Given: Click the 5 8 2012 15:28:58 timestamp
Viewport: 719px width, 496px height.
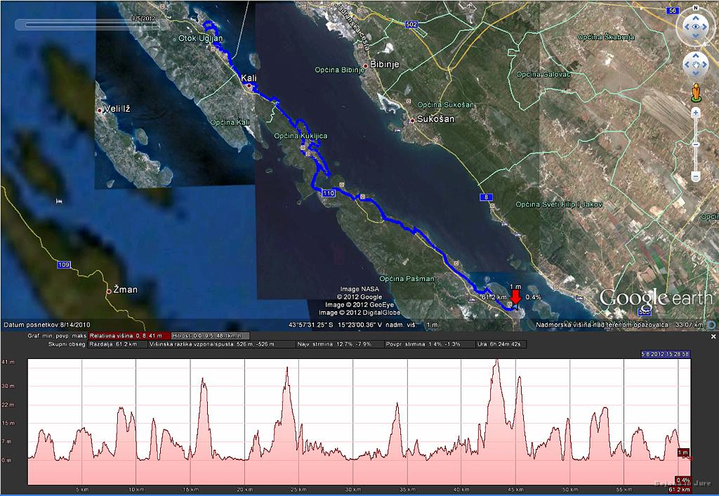Looking at the screenshot, I should click(666, 354).
